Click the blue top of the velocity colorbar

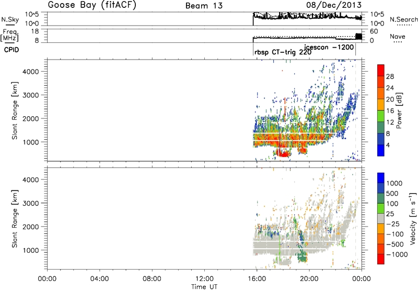(381, 178)
